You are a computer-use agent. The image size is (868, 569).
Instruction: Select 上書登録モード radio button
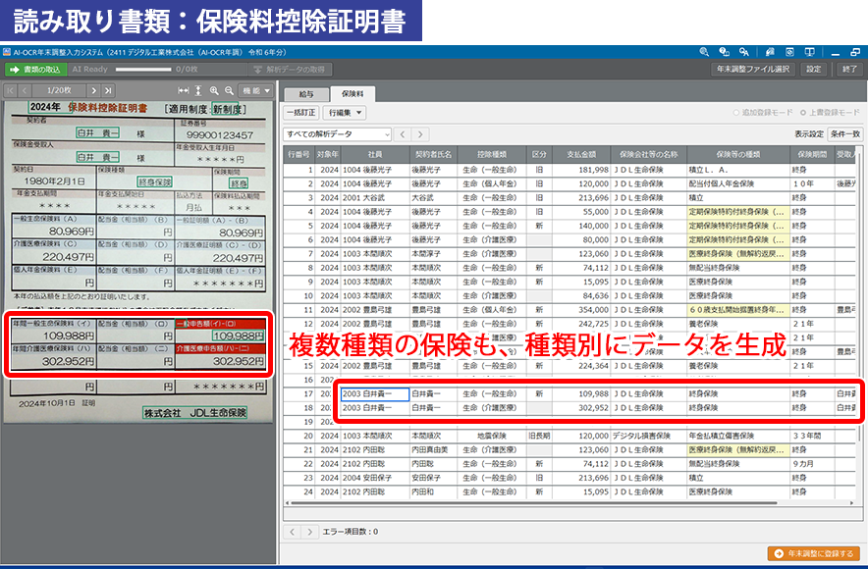click(802, 113)
